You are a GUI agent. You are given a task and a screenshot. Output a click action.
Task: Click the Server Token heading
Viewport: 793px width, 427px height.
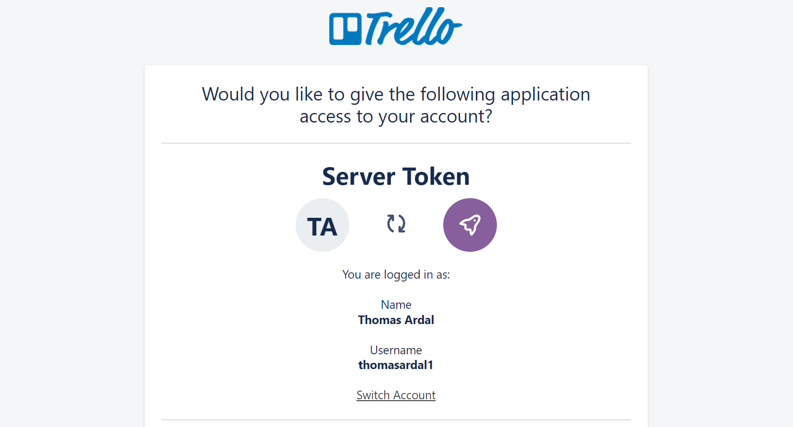coord(396,177)
